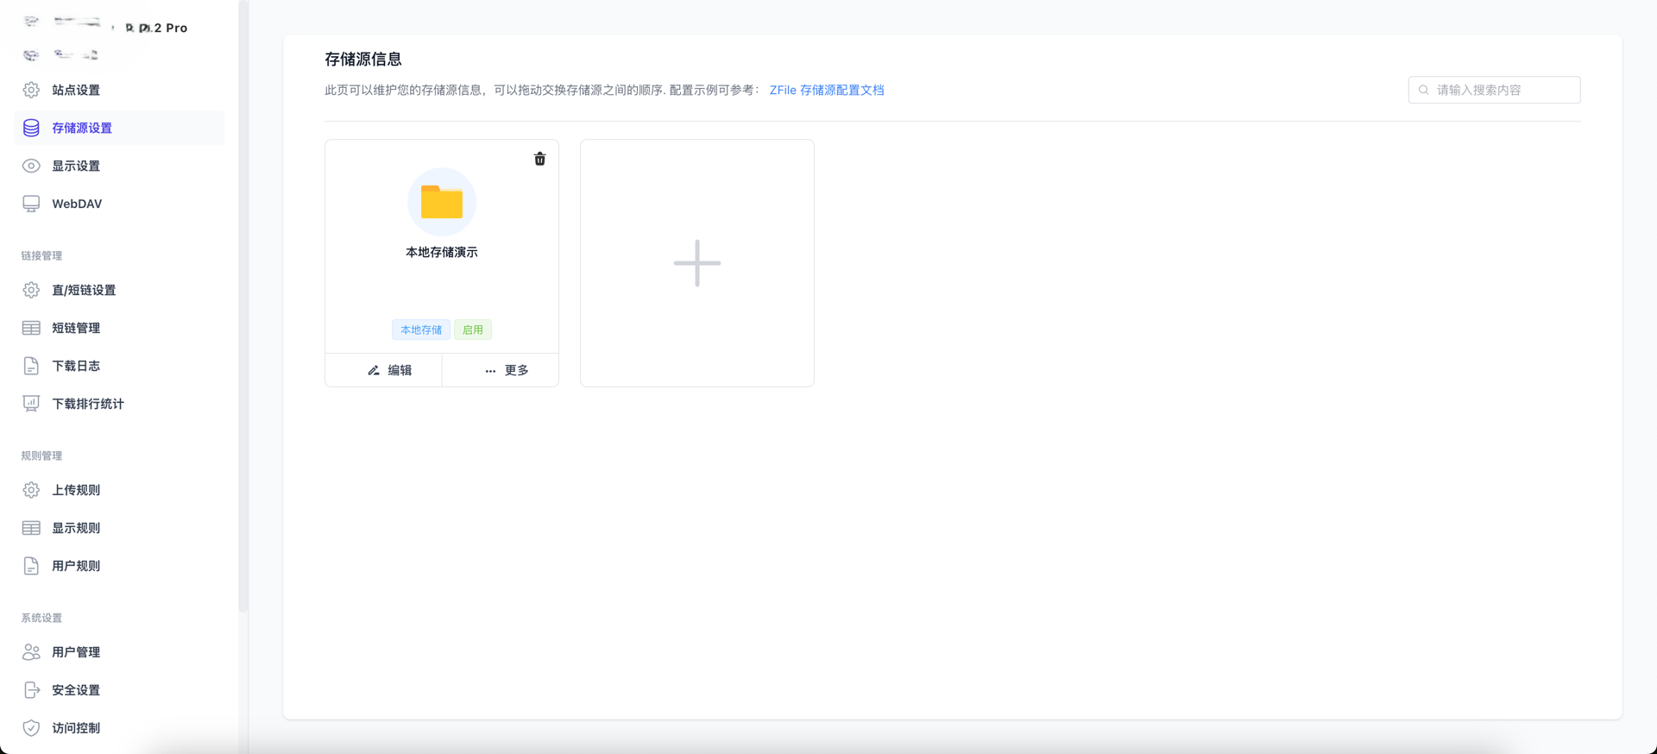Click the 站点设置 gear icon
The height and width of the screenshot is (754, 1657).
(x=31, y=90)
